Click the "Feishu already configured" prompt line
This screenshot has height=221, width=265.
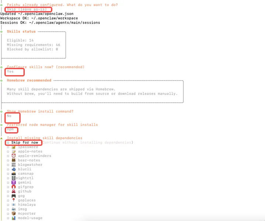(x=62, y=5)
